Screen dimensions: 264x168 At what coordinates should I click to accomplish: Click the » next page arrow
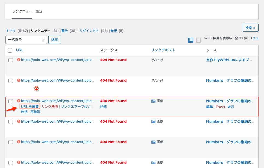tap(257, 38)
